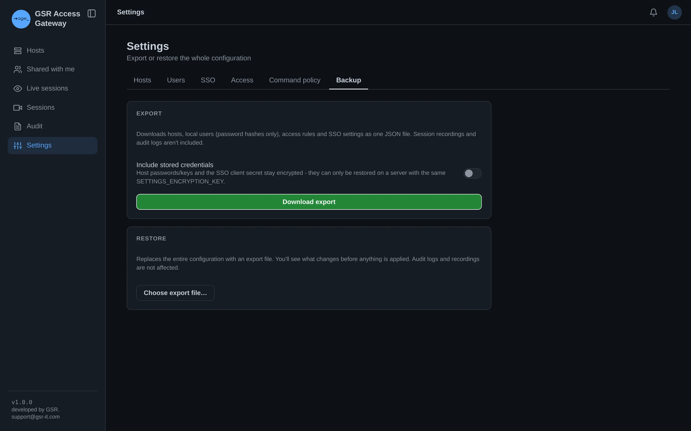691x431 pixels.
Task: Open the SSO tab
Action: pos(208,80)
